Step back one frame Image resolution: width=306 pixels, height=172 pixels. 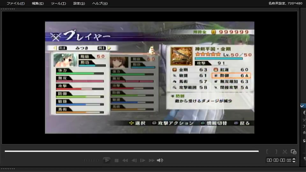click(134, 161)
